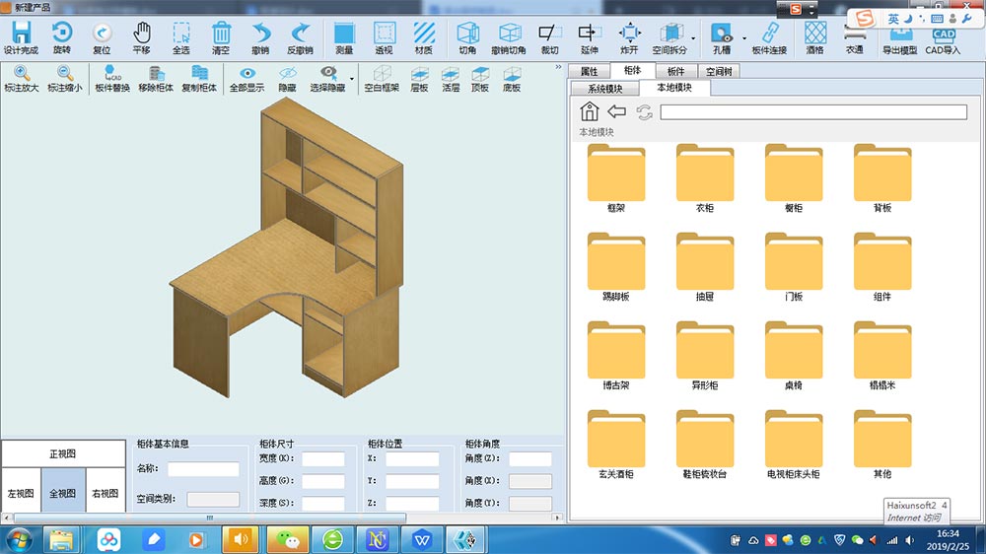Open the 材质 material tool
Viewport: 986px width, 554px height.
click(424, 33)
